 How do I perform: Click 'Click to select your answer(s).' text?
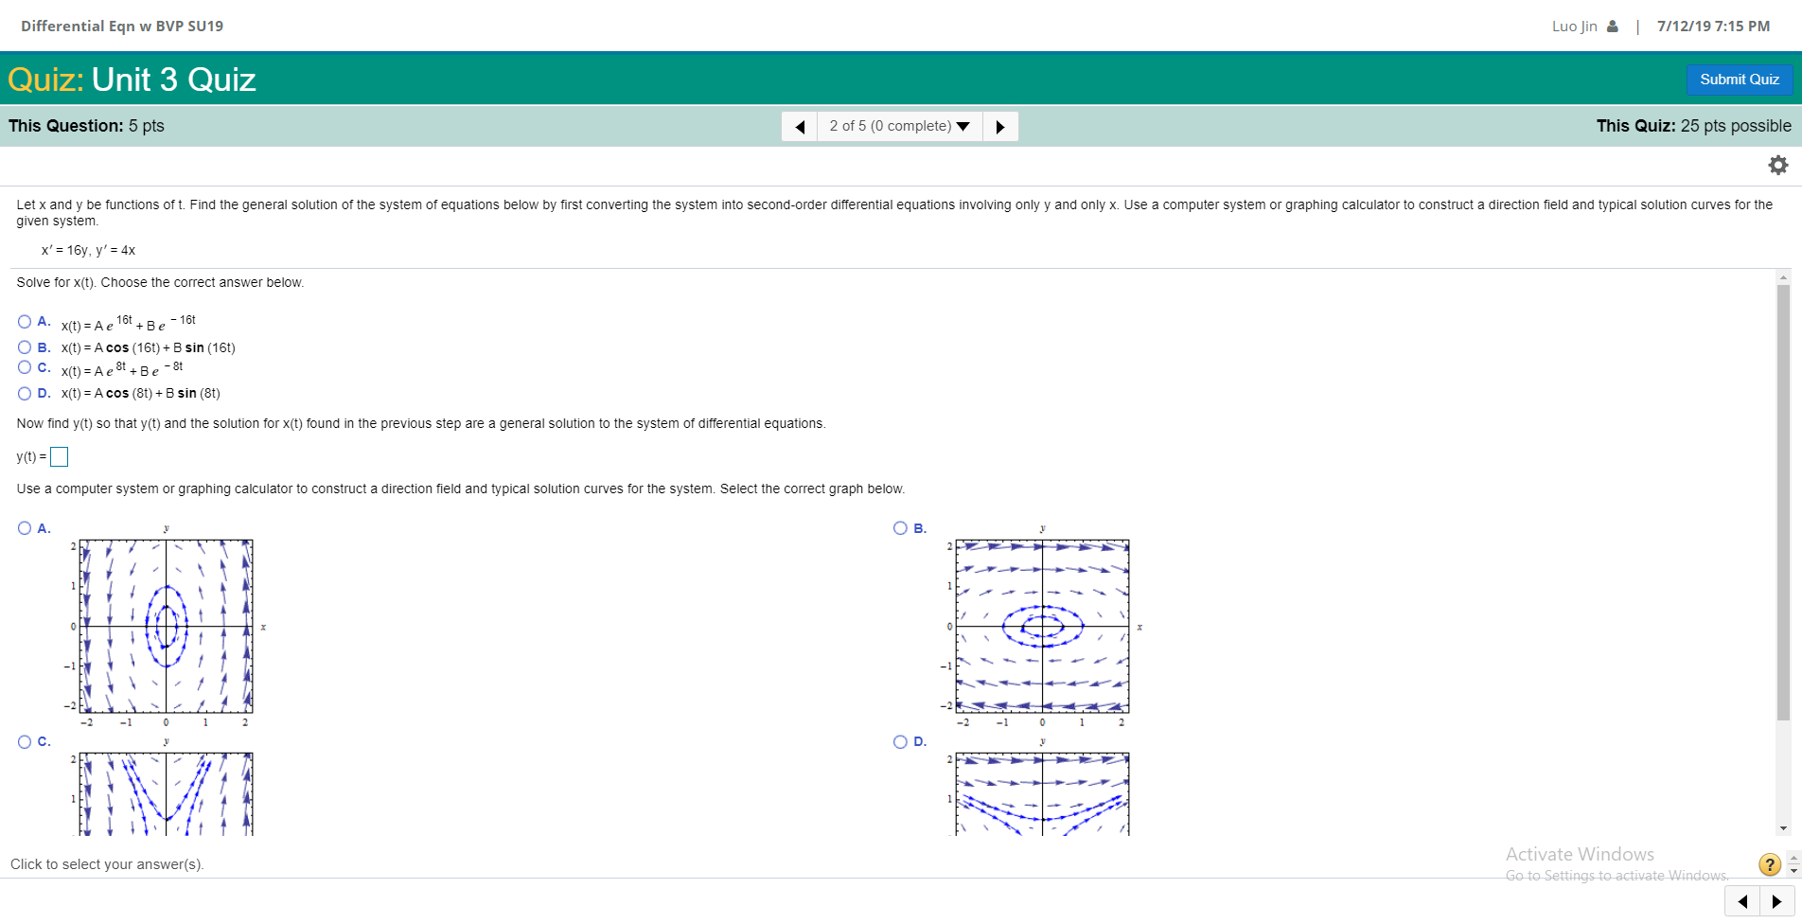pyautogui.click(x=107, y=864)
